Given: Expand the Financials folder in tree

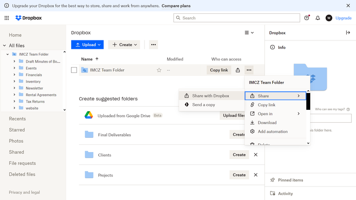Looking at the screenshot, I should [14, 75].
